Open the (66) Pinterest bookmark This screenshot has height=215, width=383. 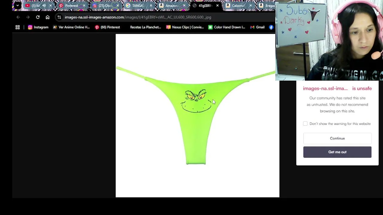[107, 27]
